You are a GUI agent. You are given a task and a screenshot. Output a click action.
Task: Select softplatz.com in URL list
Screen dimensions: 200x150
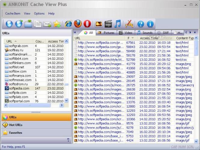34,97
